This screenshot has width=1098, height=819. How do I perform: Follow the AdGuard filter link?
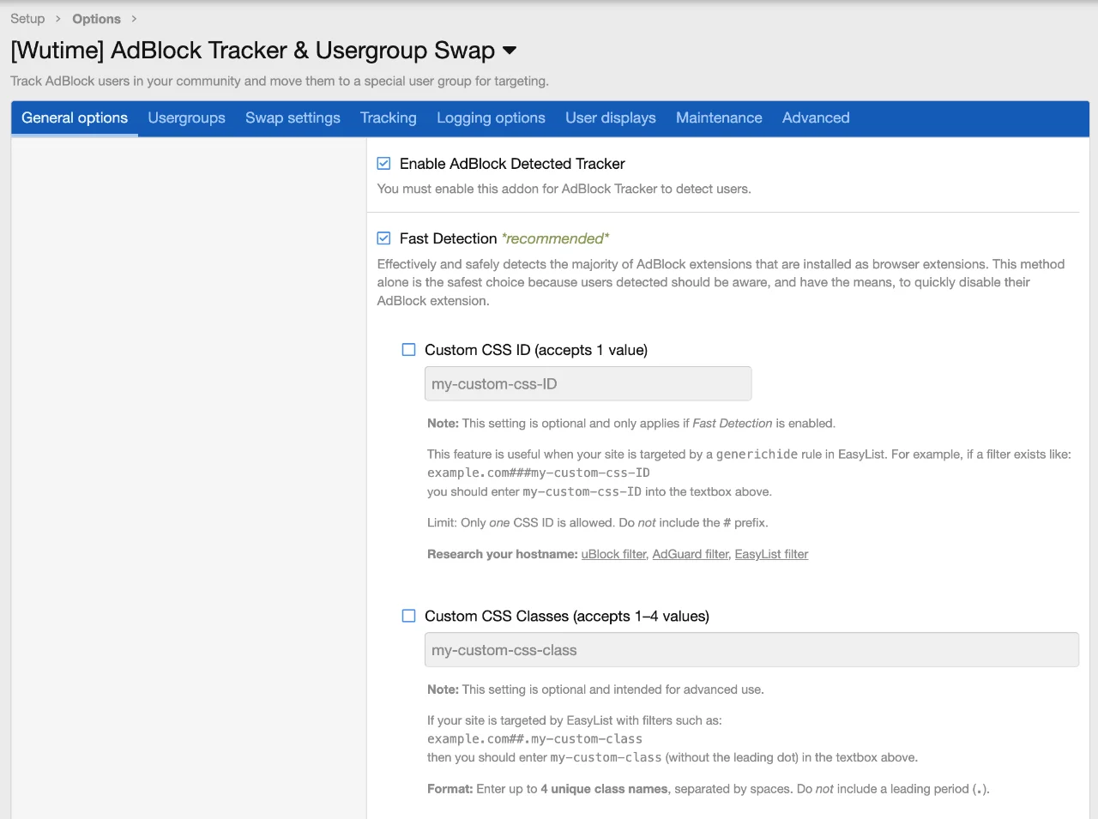coord(690,554)
